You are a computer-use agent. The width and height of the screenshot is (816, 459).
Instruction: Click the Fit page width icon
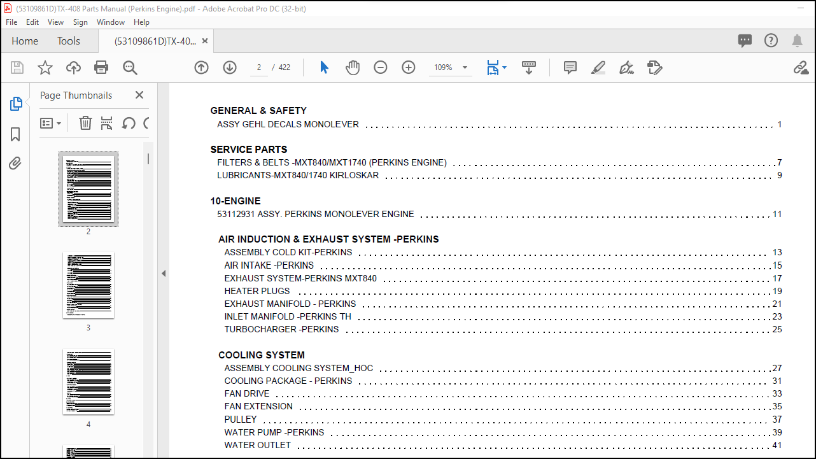pyautogui.click(x=493, y=67)
